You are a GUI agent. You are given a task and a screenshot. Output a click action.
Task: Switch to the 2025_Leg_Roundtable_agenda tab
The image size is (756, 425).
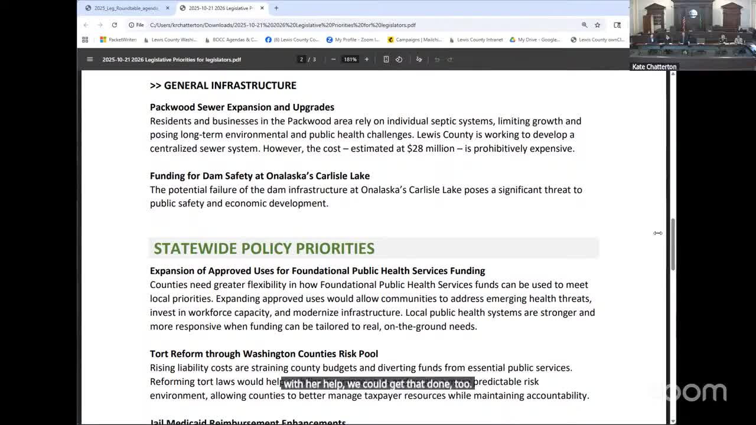click(126, 8)
